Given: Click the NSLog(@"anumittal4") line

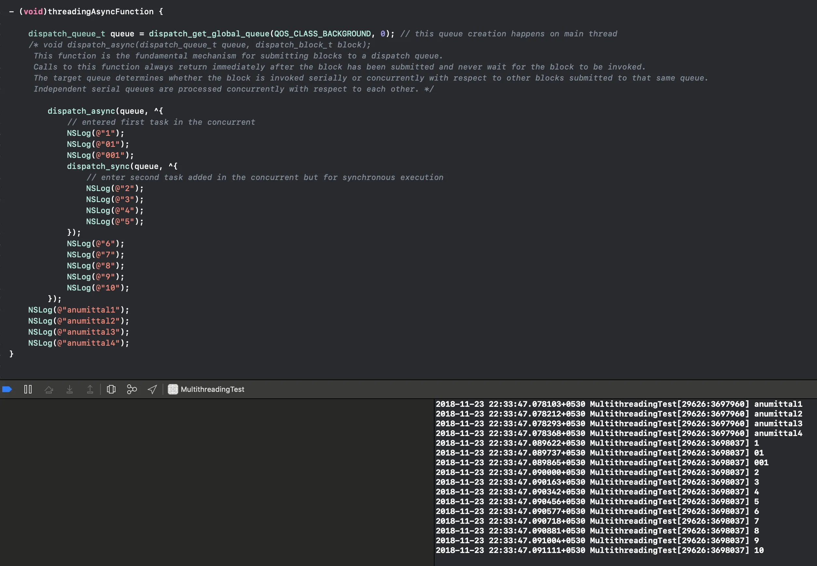Looking at the screenshot, I should pos(79,343).
